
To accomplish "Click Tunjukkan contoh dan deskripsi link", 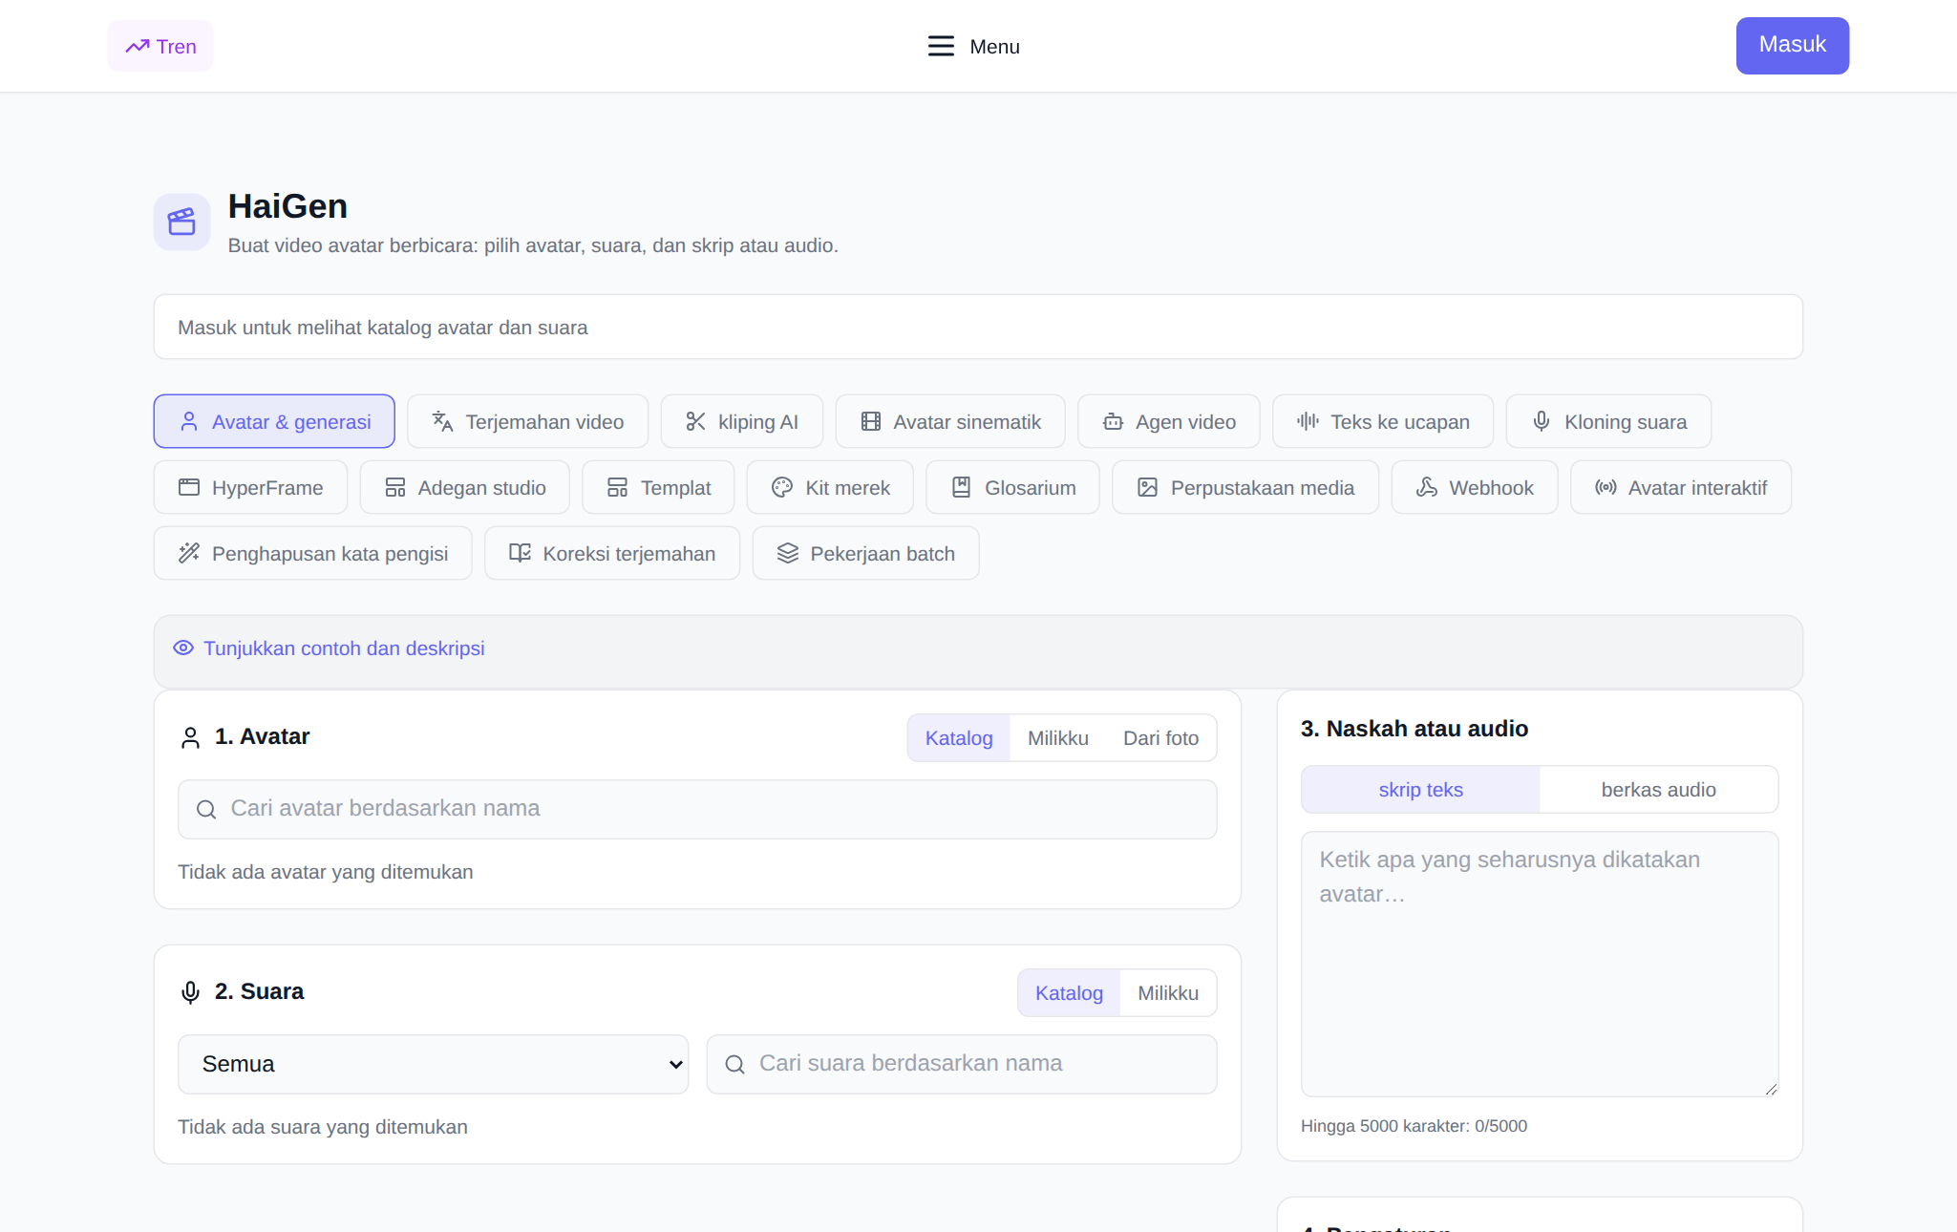I will pyautogui.click(x=344, y=648).
